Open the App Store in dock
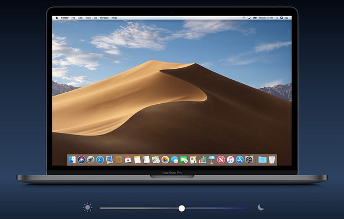 pos(239,160)
